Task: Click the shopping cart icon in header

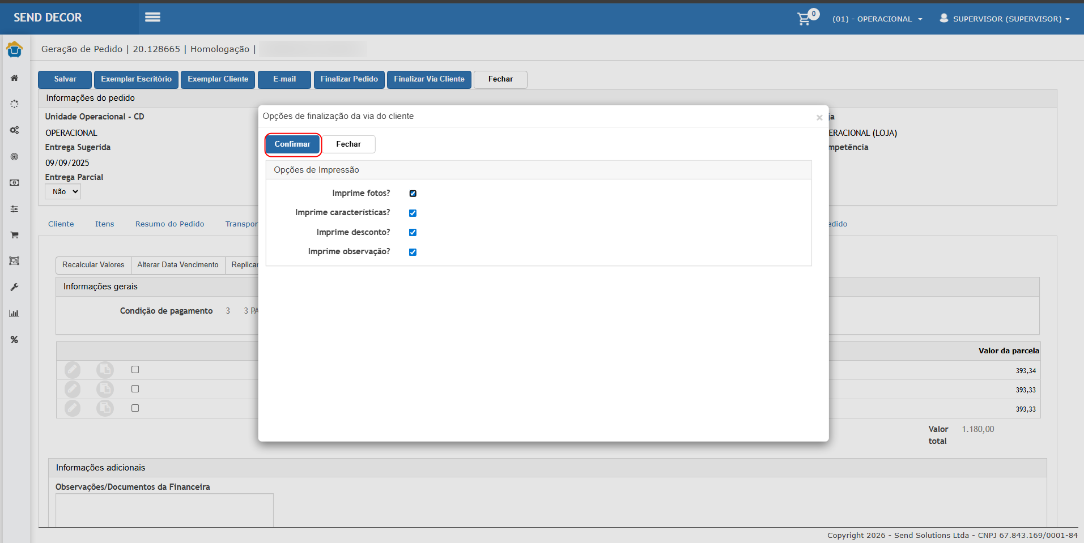Action: (x=804, y=19)
